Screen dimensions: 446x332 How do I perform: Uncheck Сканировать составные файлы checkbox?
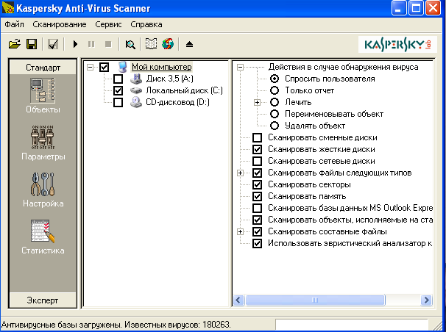[x=257, y=231]
